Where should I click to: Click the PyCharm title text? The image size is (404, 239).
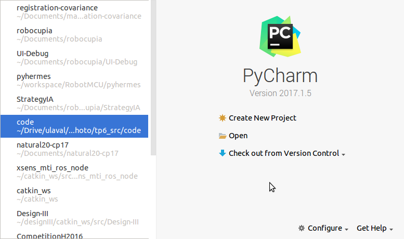(280, 76)
